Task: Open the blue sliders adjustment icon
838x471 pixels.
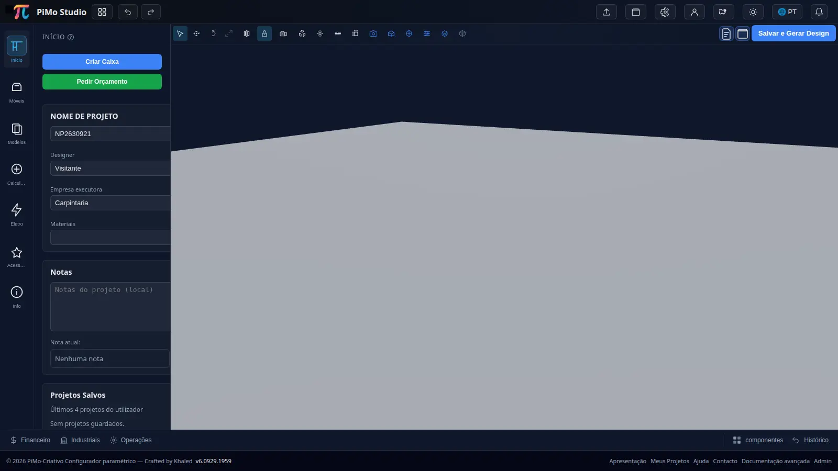Action: 427,33
